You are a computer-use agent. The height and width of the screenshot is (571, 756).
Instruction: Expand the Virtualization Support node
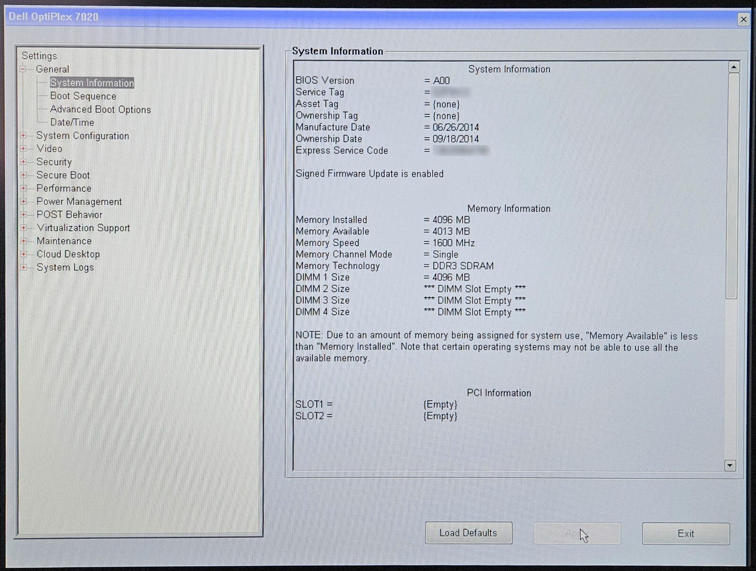point(23,228)
